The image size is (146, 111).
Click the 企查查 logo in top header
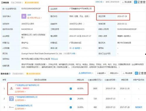click(x=140, y=2)
